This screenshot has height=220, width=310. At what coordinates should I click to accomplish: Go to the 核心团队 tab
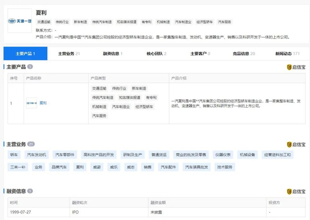[156, 54]
